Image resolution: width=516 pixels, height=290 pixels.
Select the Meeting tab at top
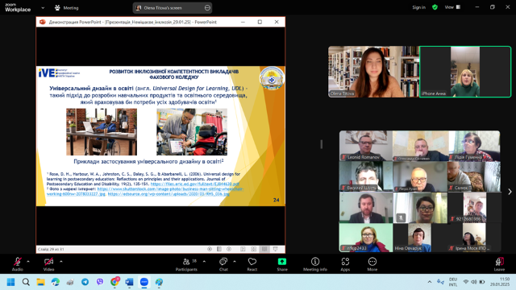66,8
